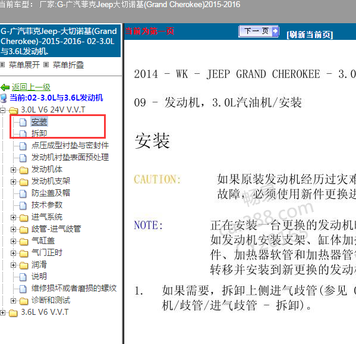356x344 pixels.
Task: Open the 防尘盖及帽 page
Action: pos(51,193)
